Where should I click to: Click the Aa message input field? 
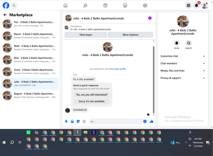click(x=116, y=121)
